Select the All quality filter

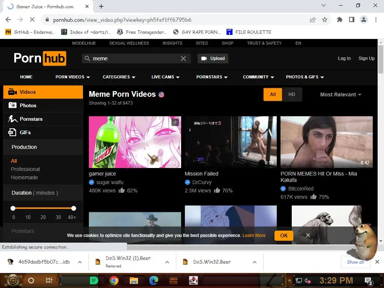pos(273,94)
